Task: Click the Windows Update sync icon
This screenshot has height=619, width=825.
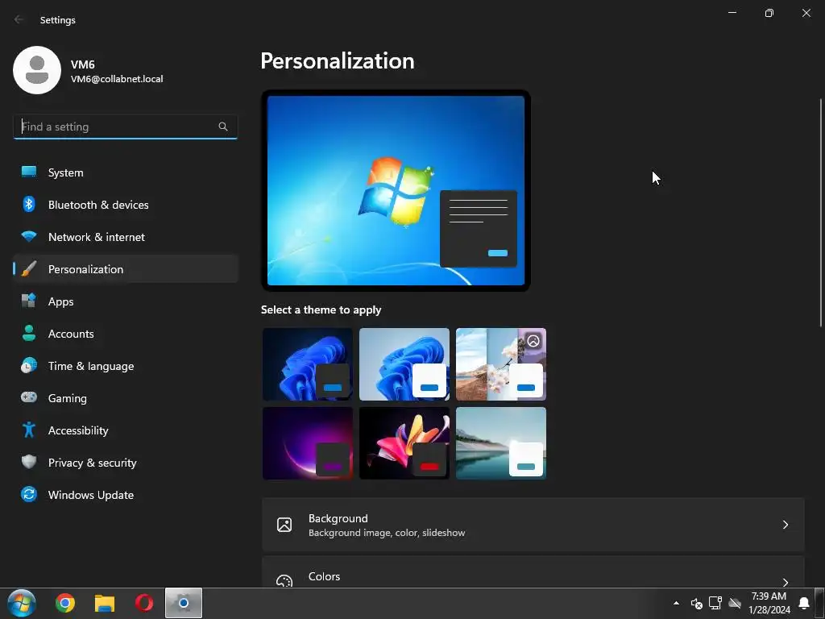Action: (29, 494)
